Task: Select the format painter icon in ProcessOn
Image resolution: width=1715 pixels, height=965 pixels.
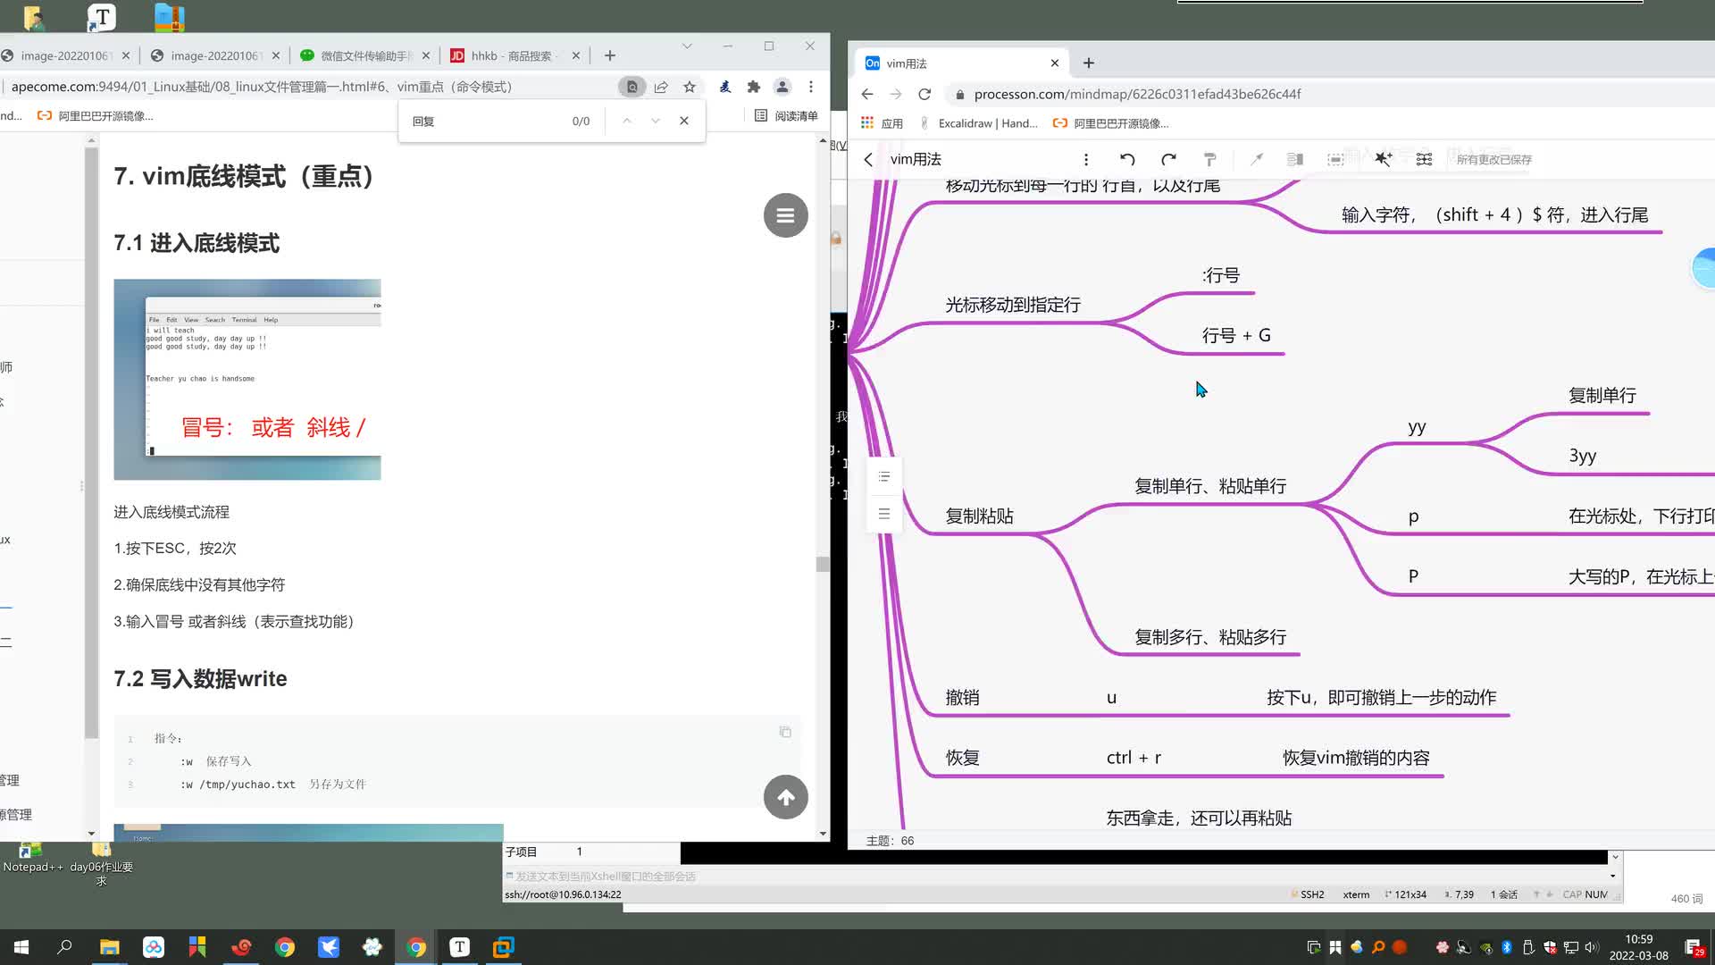Action: (1210, 159)
